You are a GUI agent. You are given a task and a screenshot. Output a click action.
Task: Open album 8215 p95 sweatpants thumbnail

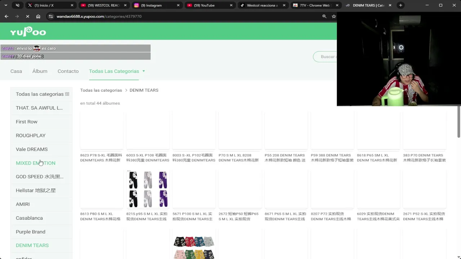[x=148, y=189]
